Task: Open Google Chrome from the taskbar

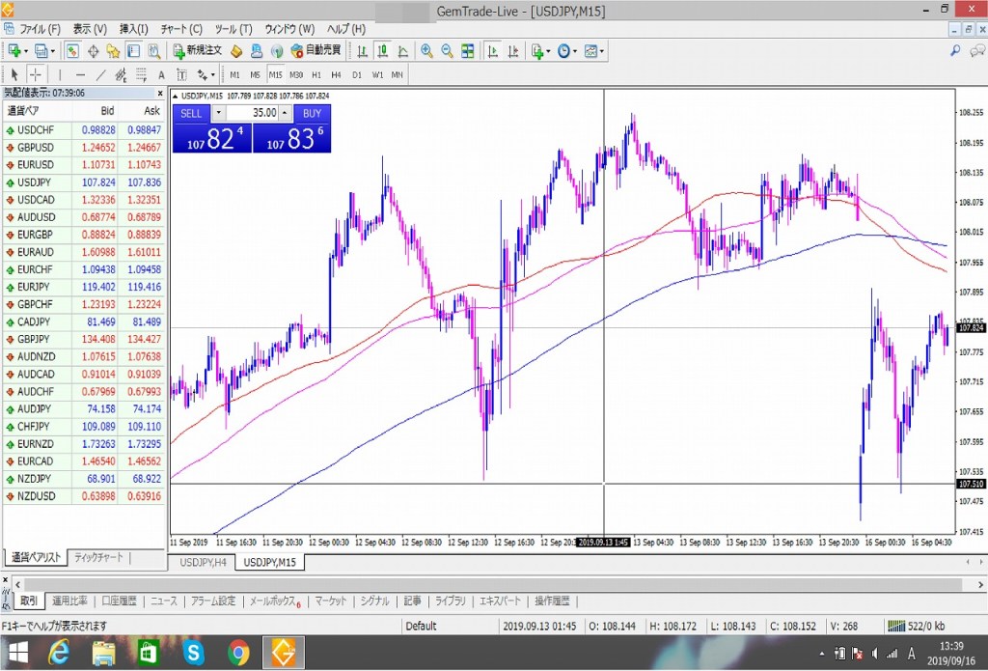Action: (x=238, y=653)
